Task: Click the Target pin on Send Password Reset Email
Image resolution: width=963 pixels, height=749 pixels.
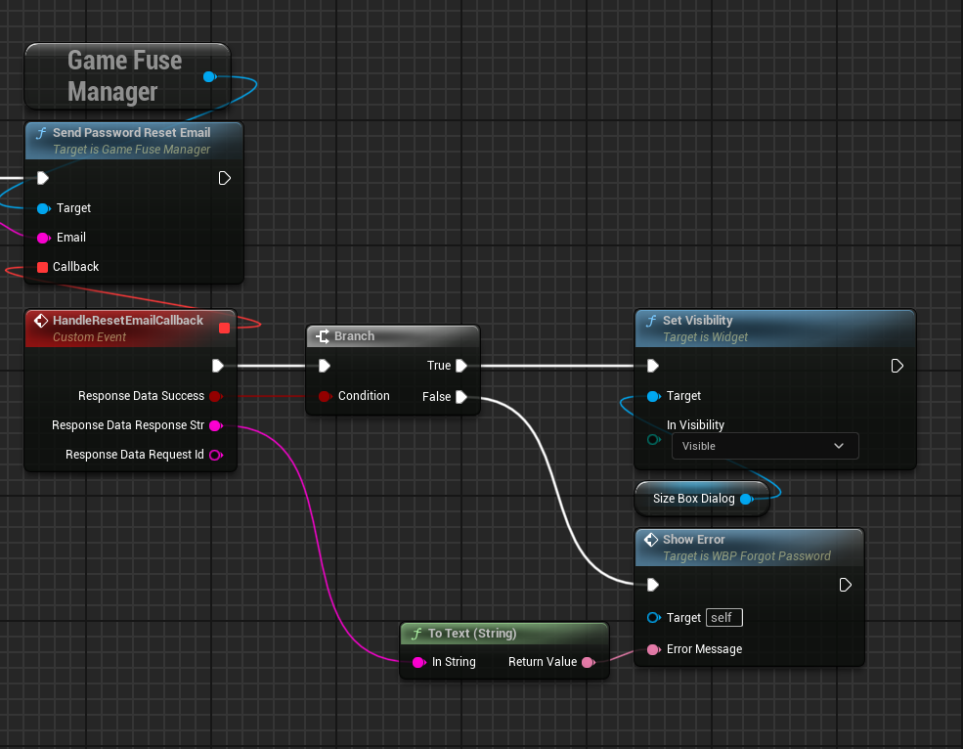Action: (44, 208)
